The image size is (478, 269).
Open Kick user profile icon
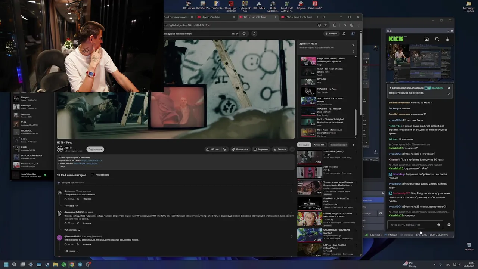[447, 39]
